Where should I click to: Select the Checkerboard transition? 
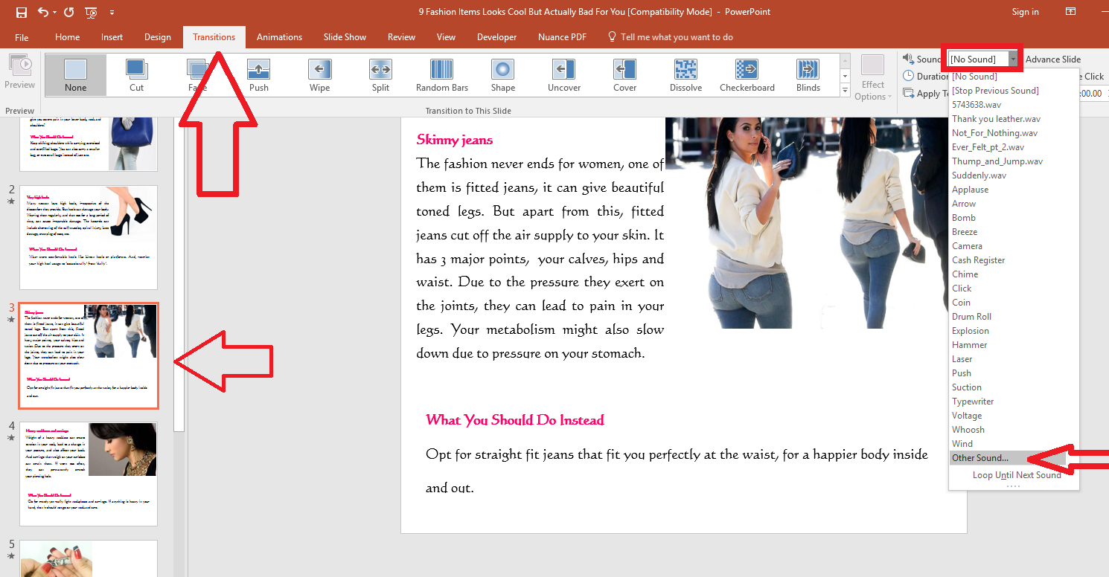click(x=747, y=74)
